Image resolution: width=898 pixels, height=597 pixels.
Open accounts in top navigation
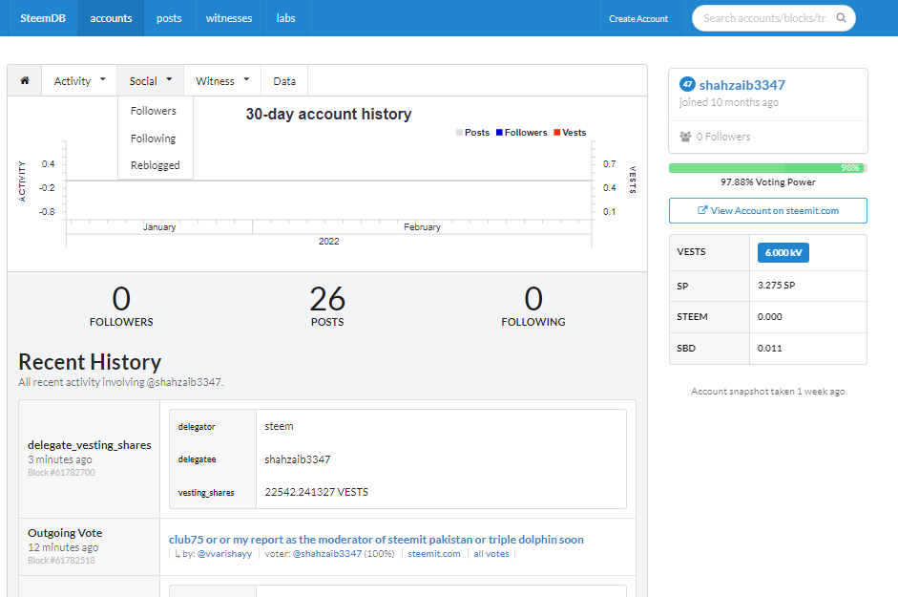[x=111, y=18]
